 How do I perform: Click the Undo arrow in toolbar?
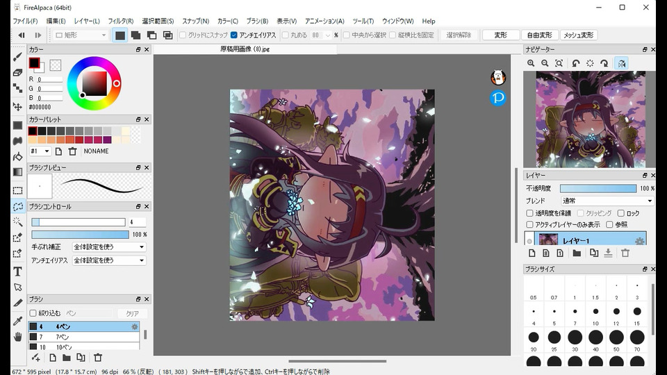[22, 35]
